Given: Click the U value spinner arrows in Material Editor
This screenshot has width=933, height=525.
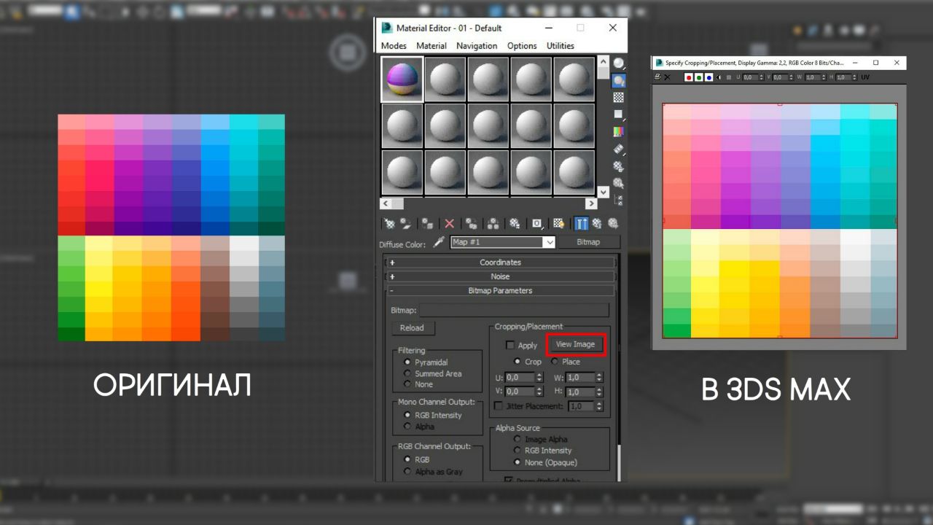Looking at the screenshot, I should [x=539, y=378].
